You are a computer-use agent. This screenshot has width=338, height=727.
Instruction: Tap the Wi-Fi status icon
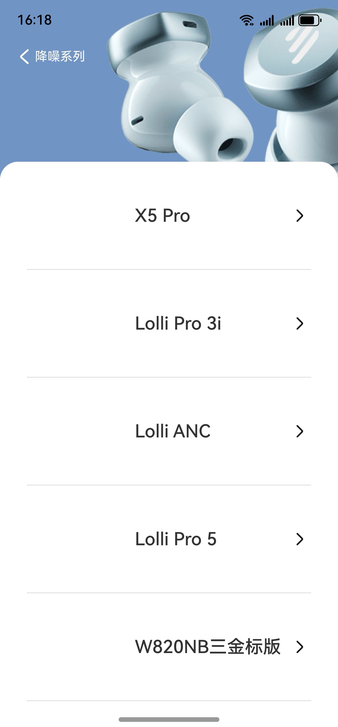coord(247,20)
